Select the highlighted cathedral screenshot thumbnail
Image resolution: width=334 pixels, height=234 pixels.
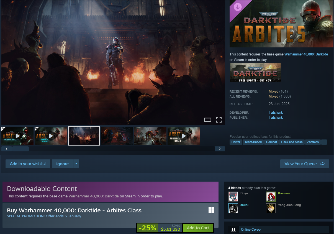(84, 136)
